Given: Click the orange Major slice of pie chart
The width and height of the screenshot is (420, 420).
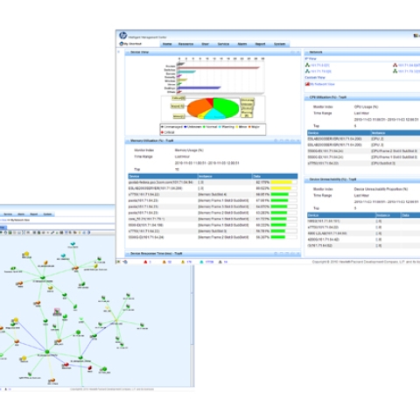Looking at the screenshot, I should 198,108.
